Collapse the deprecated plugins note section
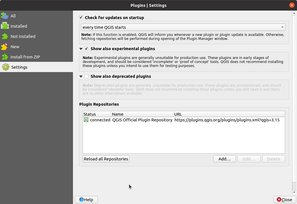The image size is (297, 204). point(81,77)
